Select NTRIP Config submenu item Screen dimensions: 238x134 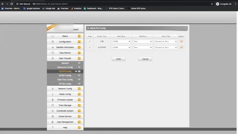click(65, 76)
